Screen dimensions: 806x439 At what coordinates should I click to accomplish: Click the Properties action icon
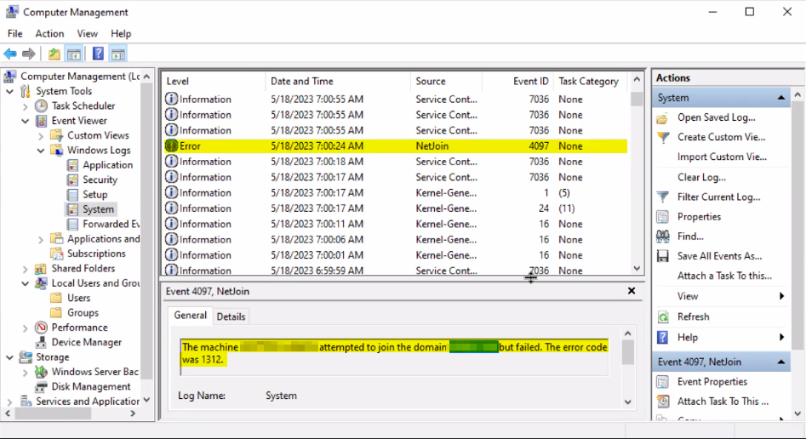click(662, 217)
